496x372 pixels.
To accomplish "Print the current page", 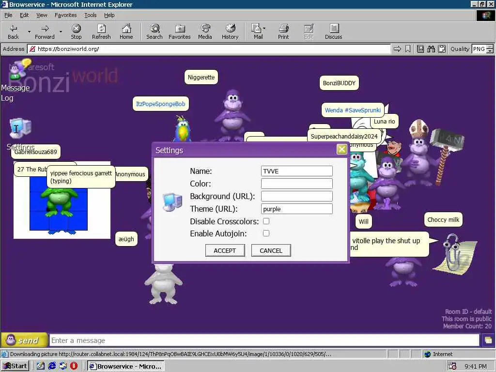I will pos(283,31).
